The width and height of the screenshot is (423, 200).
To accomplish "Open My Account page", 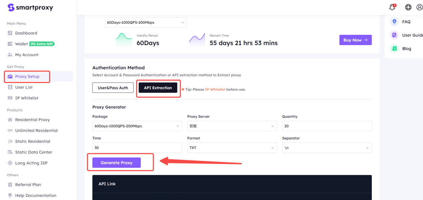I will [27, 55].
